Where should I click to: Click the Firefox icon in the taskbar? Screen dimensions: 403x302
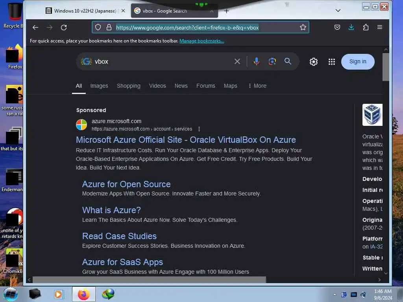point(84,294)
